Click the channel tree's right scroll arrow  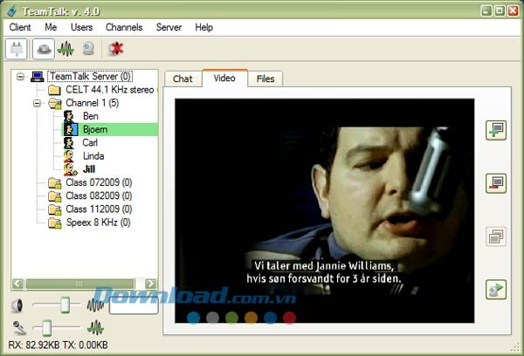(x=152, y=284)
